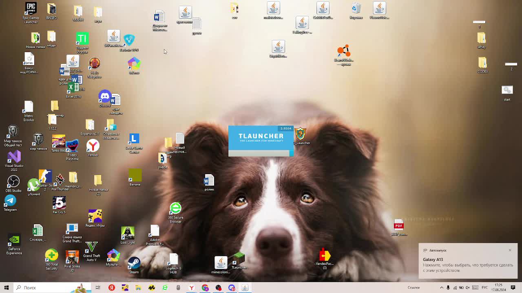Open the CODEX folder
This screenshot has width=522, height=293.
click(x=483, y=65)
